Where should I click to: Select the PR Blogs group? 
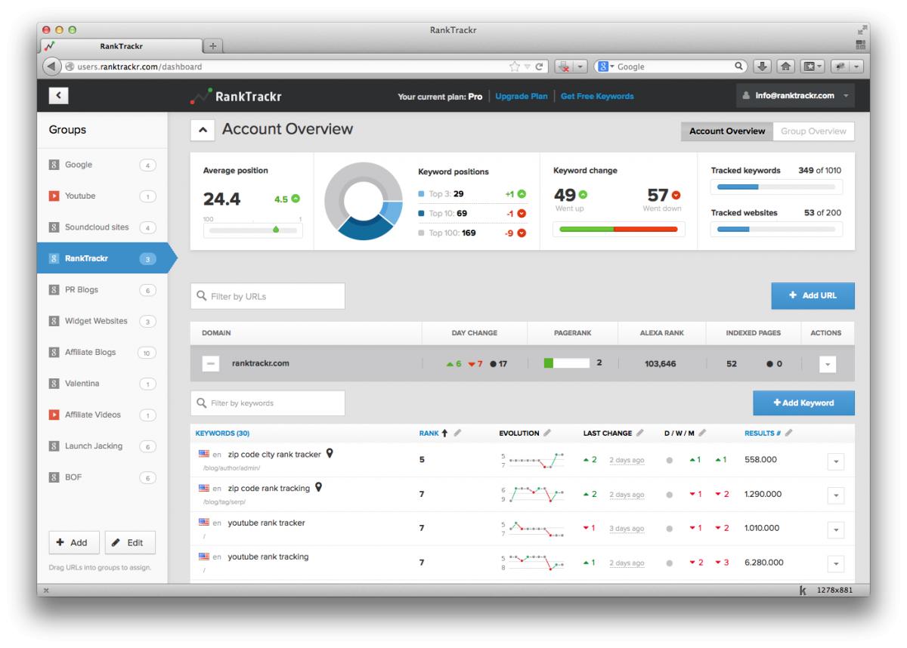pyautogui.click(x=102, y=290)
